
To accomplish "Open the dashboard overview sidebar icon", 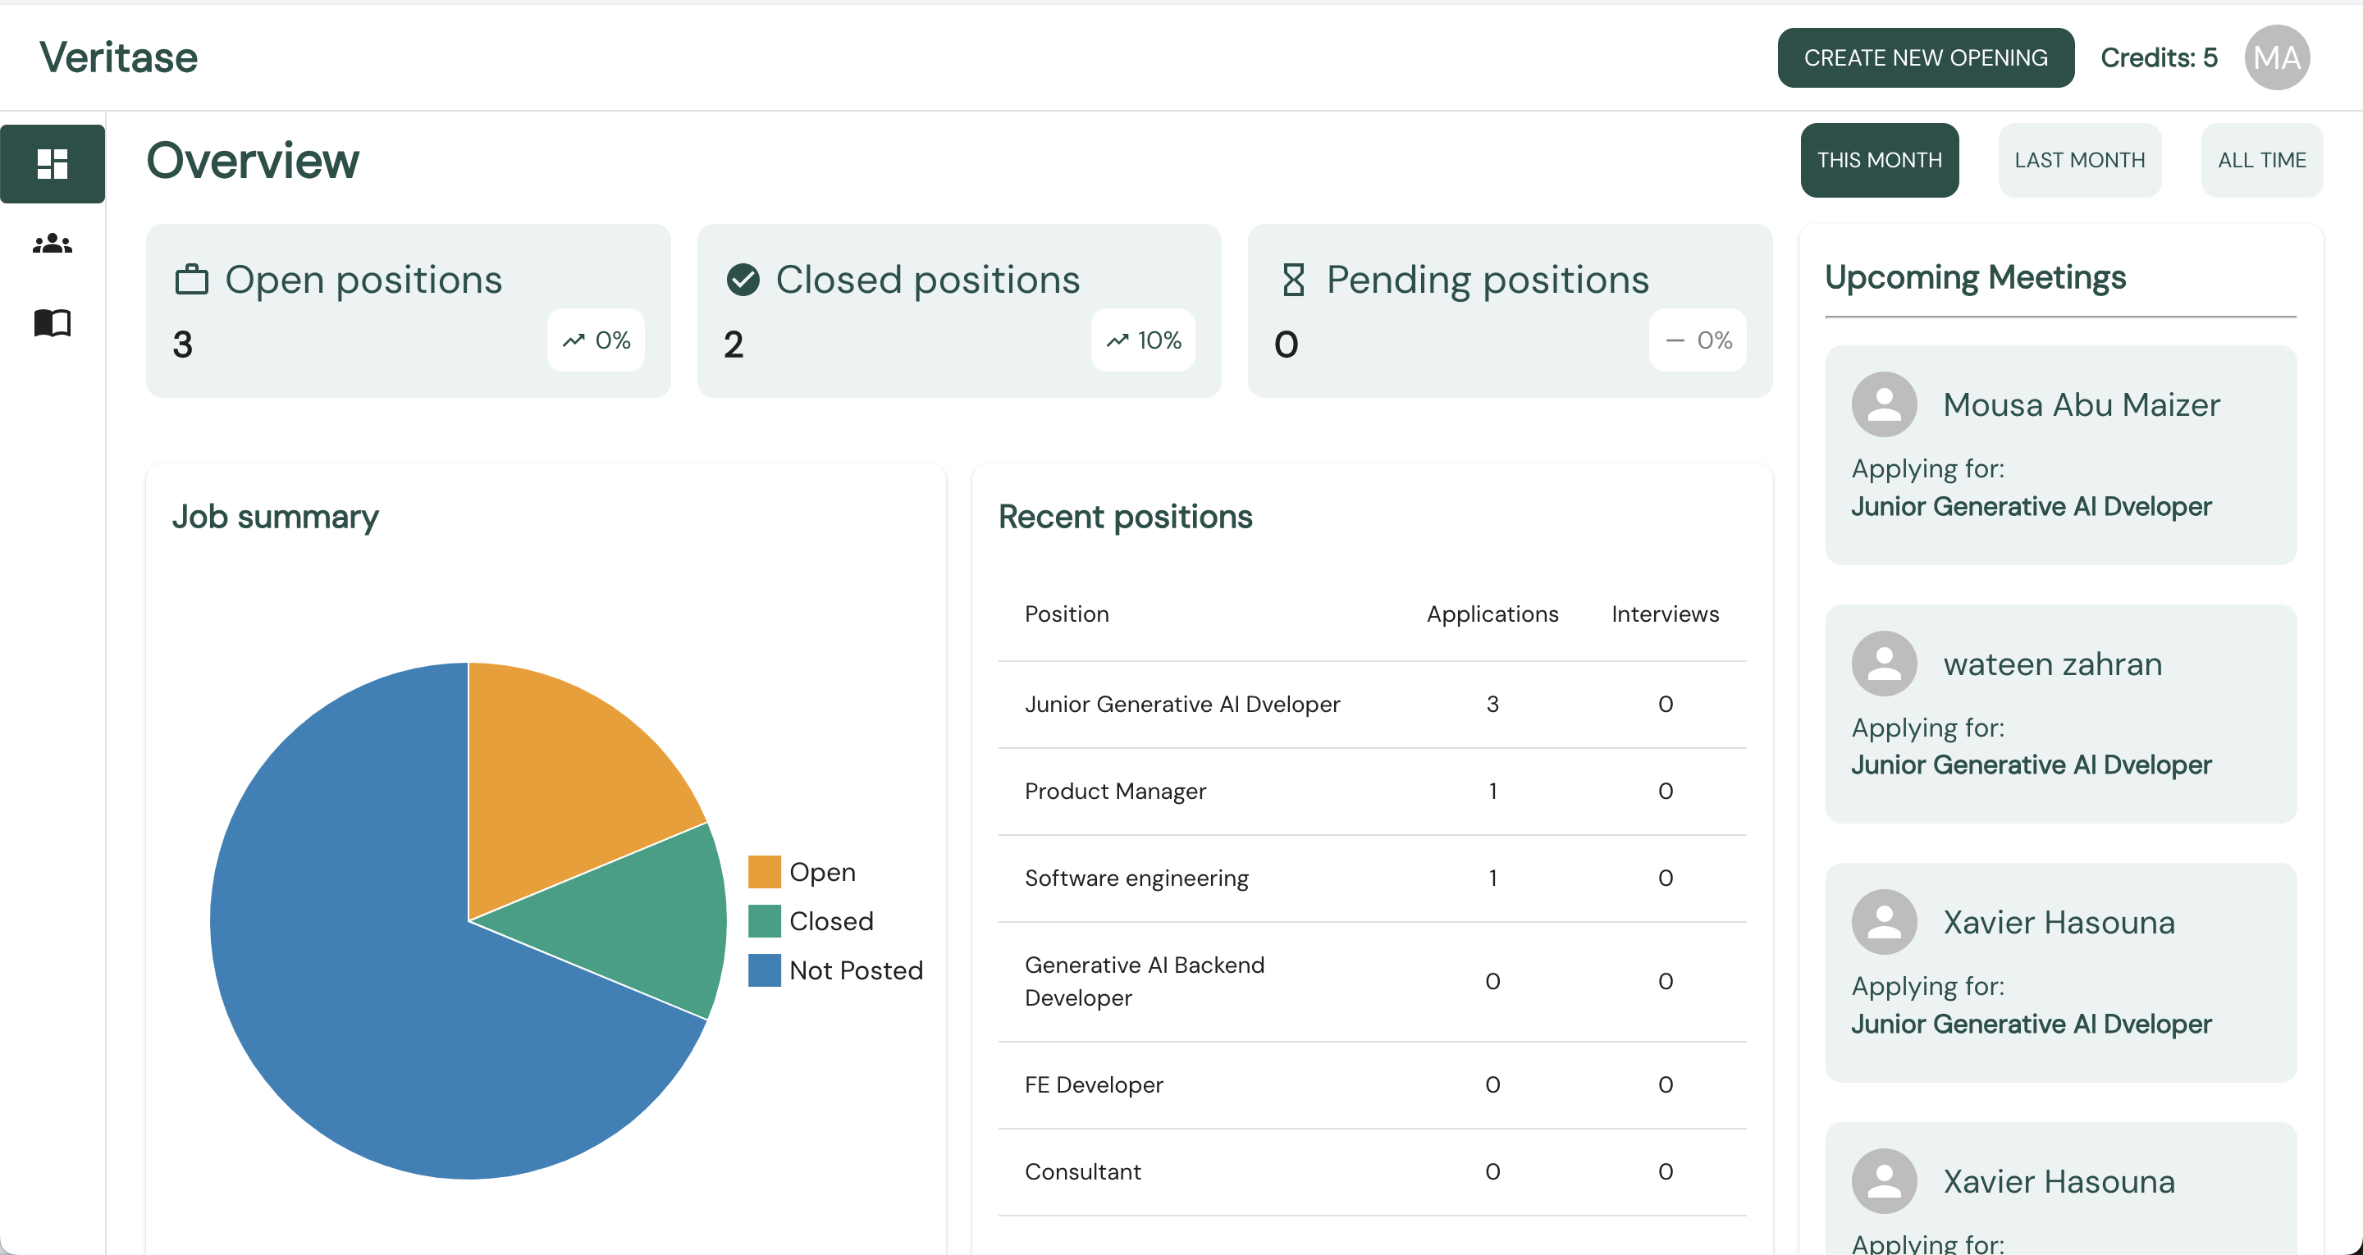I will [x=53, y=163].
